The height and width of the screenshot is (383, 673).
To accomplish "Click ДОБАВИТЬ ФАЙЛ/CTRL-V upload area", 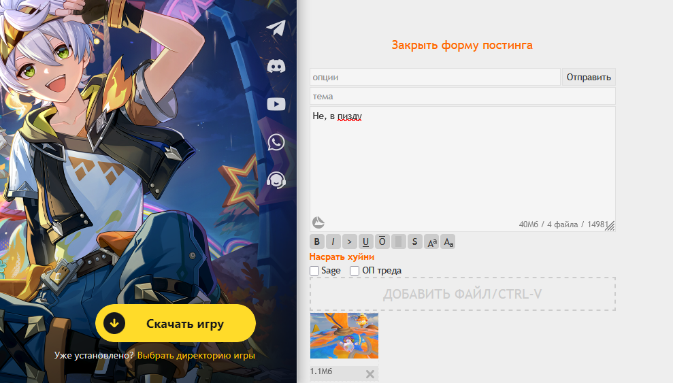I will [x=463, y=294].
